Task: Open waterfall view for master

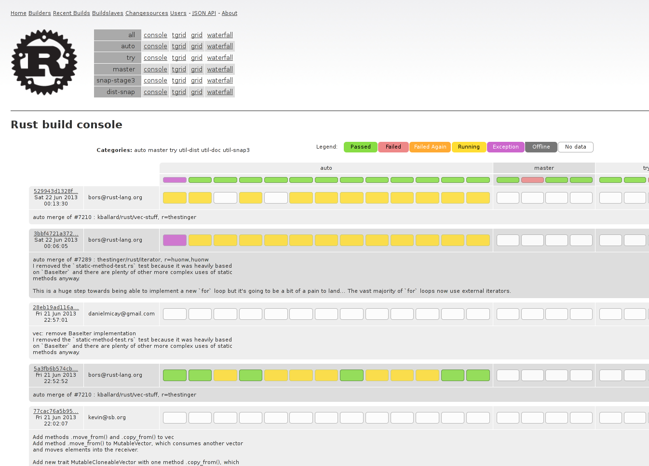Action: 220,69
